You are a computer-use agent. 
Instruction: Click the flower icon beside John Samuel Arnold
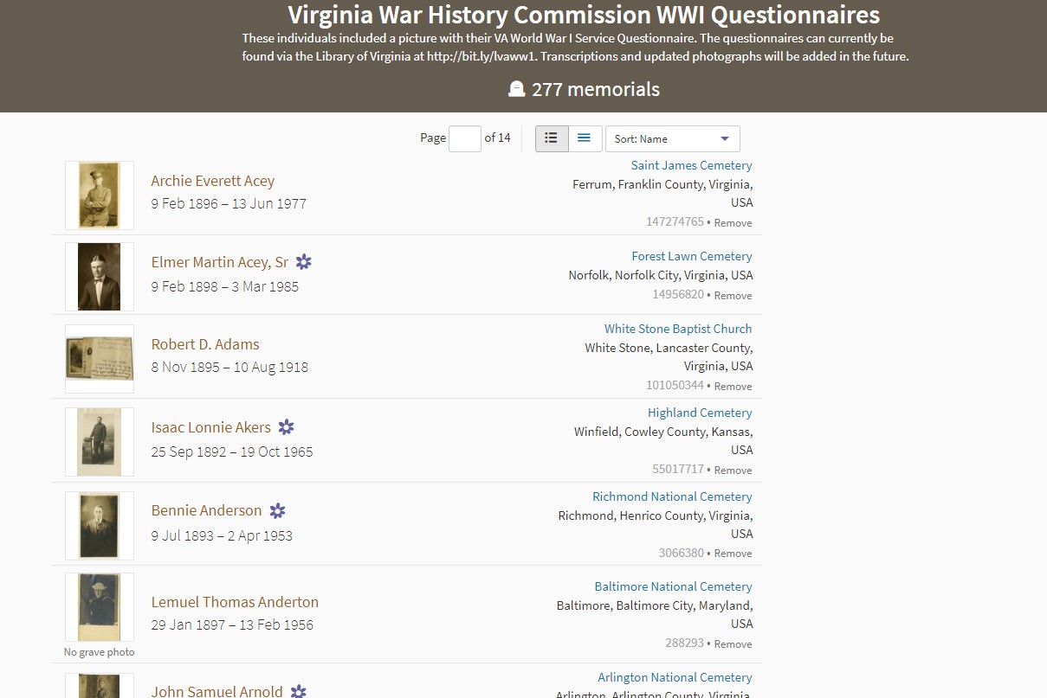point(299,691)
